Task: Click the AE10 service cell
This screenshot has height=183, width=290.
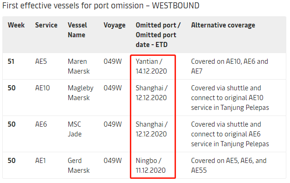Action: coord(42,88)
